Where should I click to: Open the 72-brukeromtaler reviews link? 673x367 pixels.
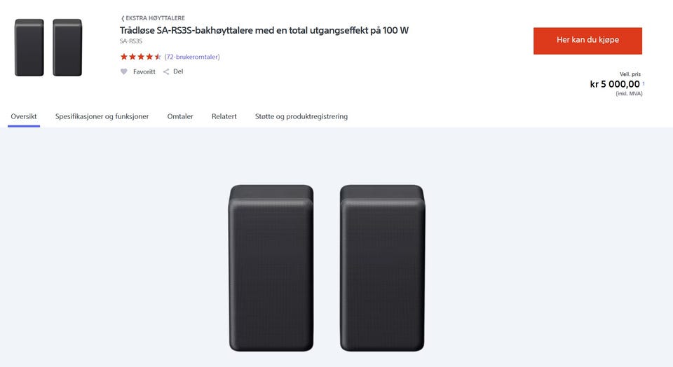(192, 57)
